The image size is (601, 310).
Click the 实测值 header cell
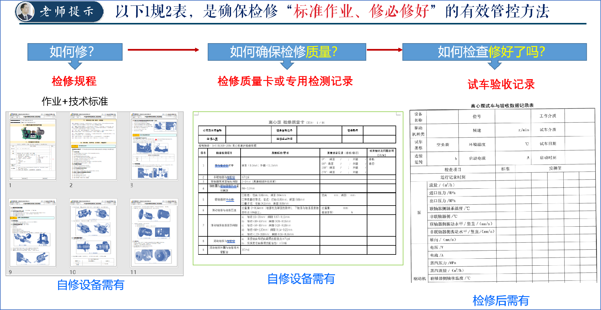point(555,168)
